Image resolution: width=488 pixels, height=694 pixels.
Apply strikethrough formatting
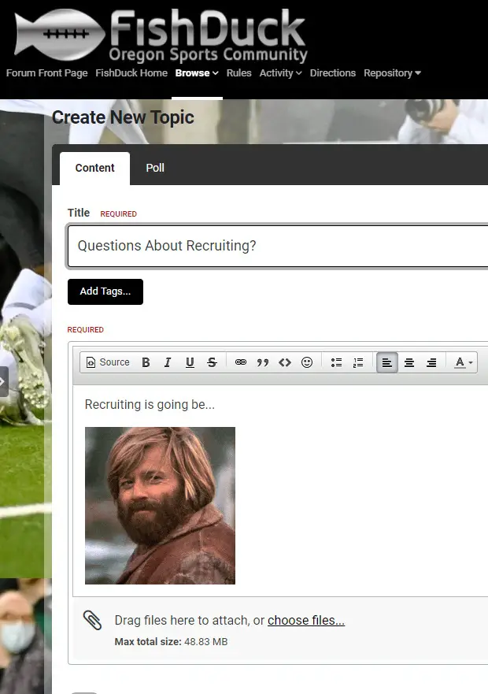[x=212, y=362]
